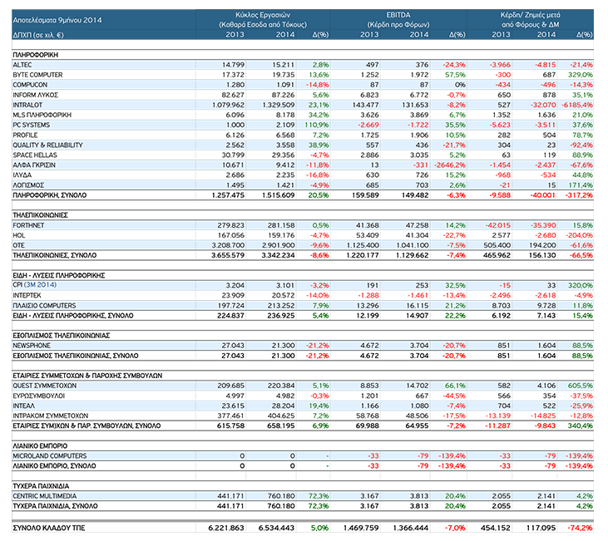This screenshot has width=608, height=541.
Task: Click the PC SYSTEMS row label
Action: coord(31,125)
